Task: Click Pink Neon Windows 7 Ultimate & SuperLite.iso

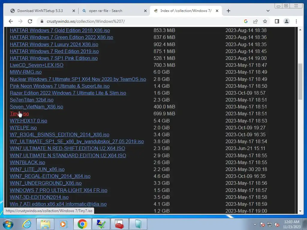Action: click(x=60, y=86)
